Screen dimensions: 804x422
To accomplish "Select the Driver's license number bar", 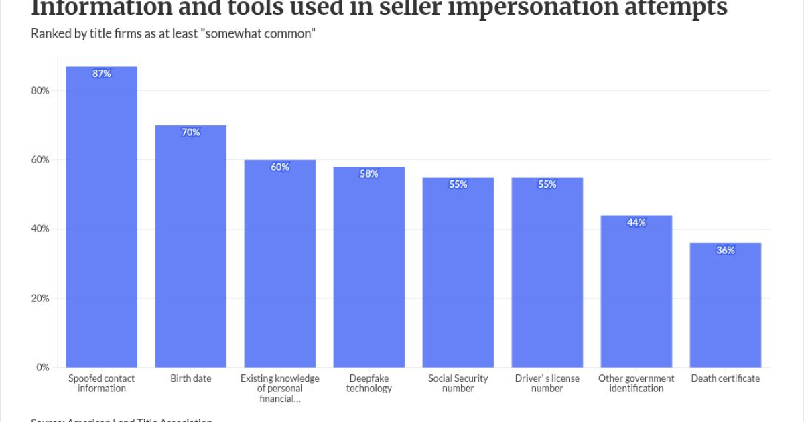I will [x=547, y=272].
